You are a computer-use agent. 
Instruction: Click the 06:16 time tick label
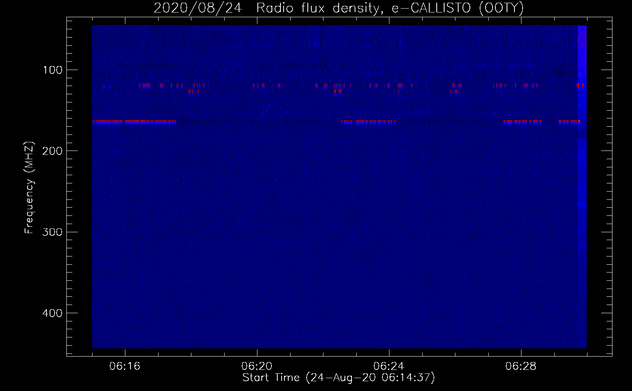tap(125, 366)
